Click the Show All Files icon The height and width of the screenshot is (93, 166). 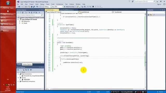point(36,13)
